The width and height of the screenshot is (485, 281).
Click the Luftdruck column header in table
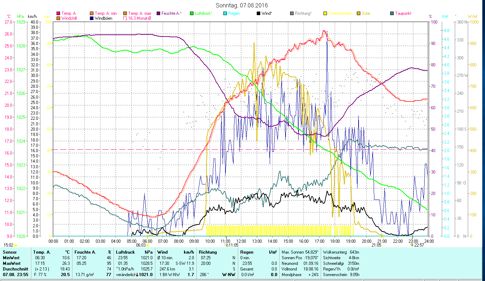coord(124,252)
